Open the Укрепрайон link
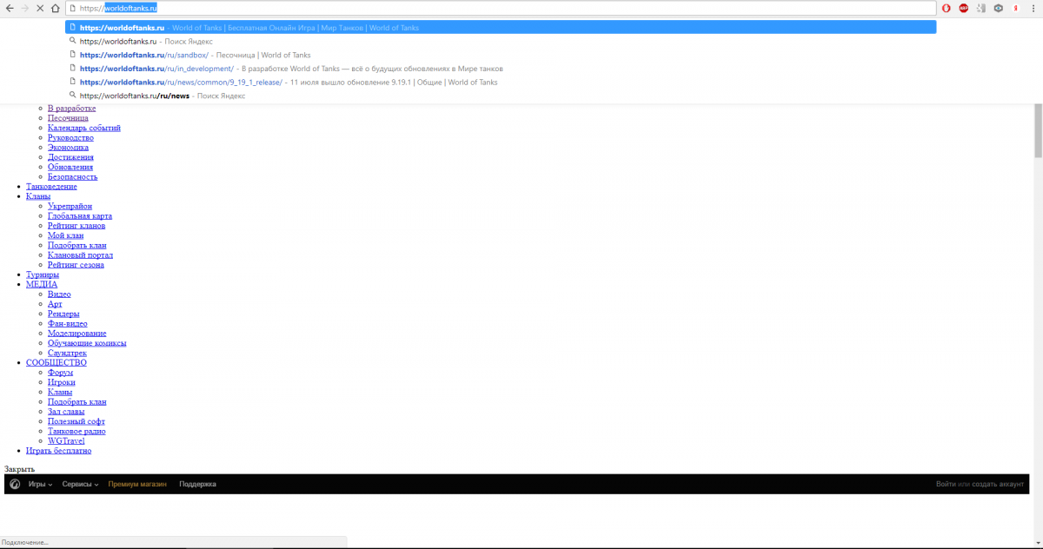 (x=70, y=206)
